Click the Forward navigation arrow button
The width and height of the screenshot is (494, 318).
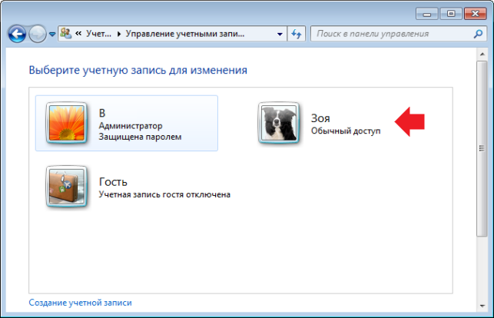(38, 34)
